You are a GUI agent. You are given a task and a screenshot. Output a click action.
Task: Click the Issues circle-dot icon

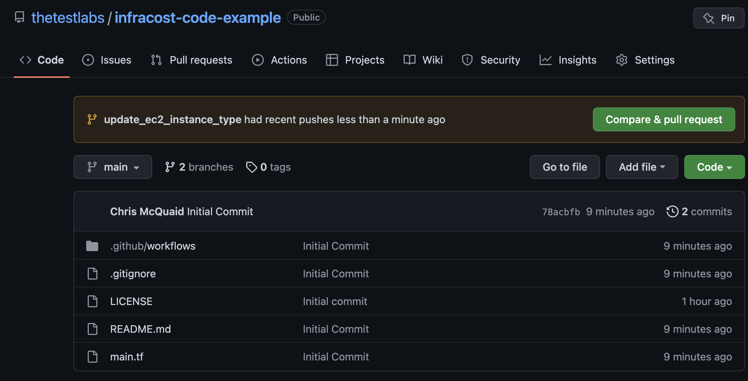click(88, 60)
